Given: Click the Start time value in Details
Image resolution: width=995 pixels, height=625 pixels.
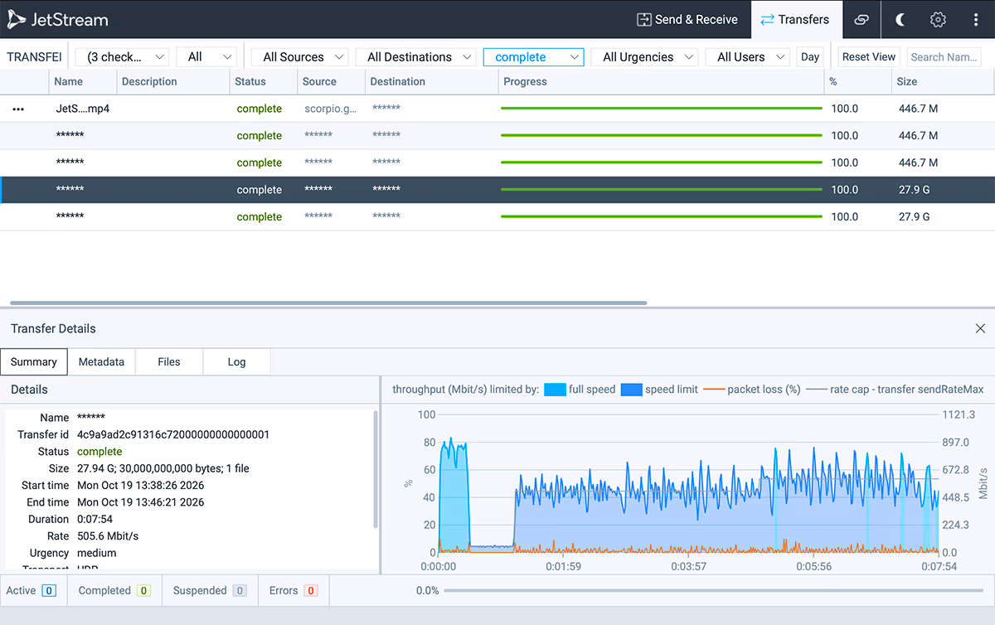Looking at the screenshot, I should tap(140, 485).
